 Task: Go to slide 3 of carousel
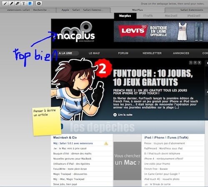(199, 63)
